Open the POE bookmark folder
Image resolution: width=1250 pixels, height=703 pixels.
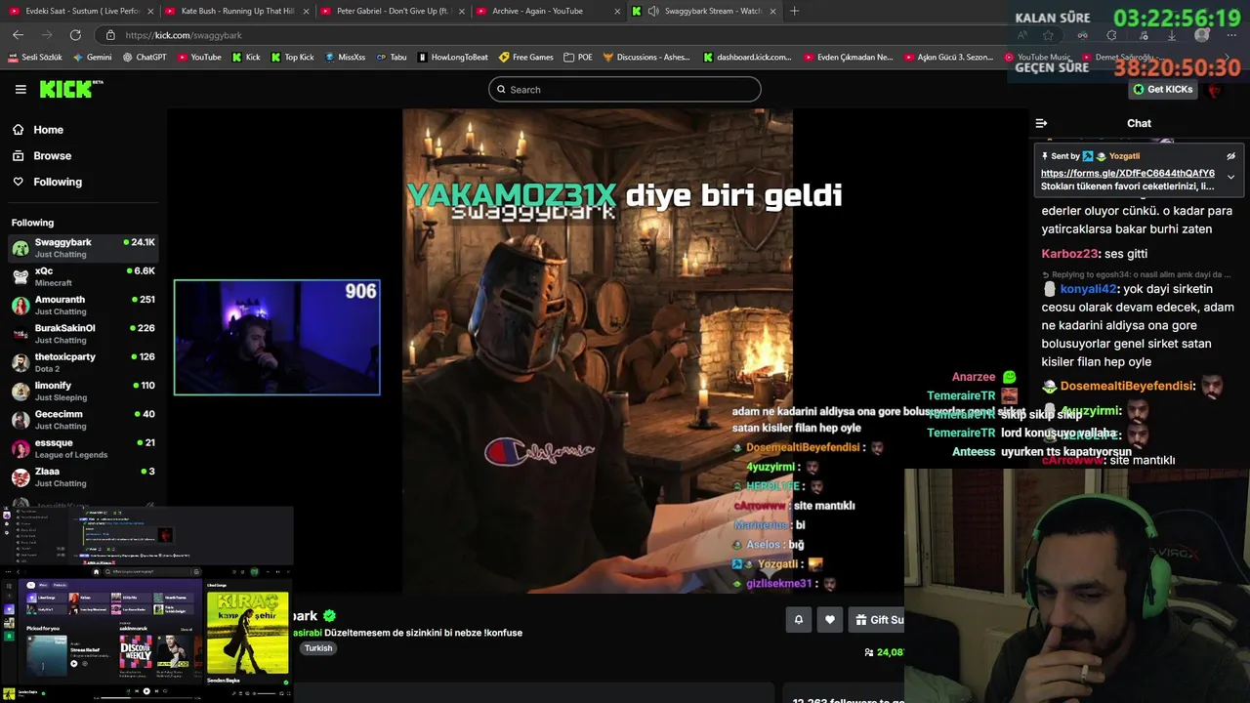[x=578, y=57]
